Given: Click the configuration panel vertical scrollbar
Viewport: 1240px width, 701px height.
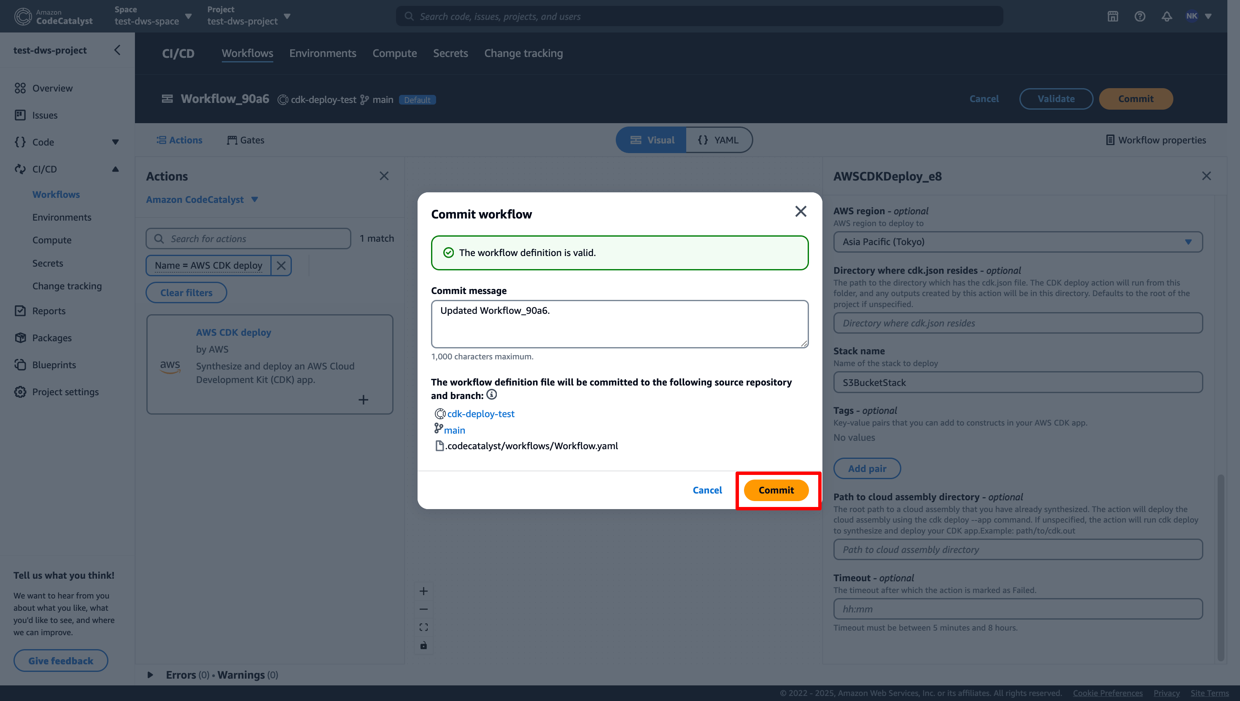Looking at the screenshot, I should [x=1220, y=568].
